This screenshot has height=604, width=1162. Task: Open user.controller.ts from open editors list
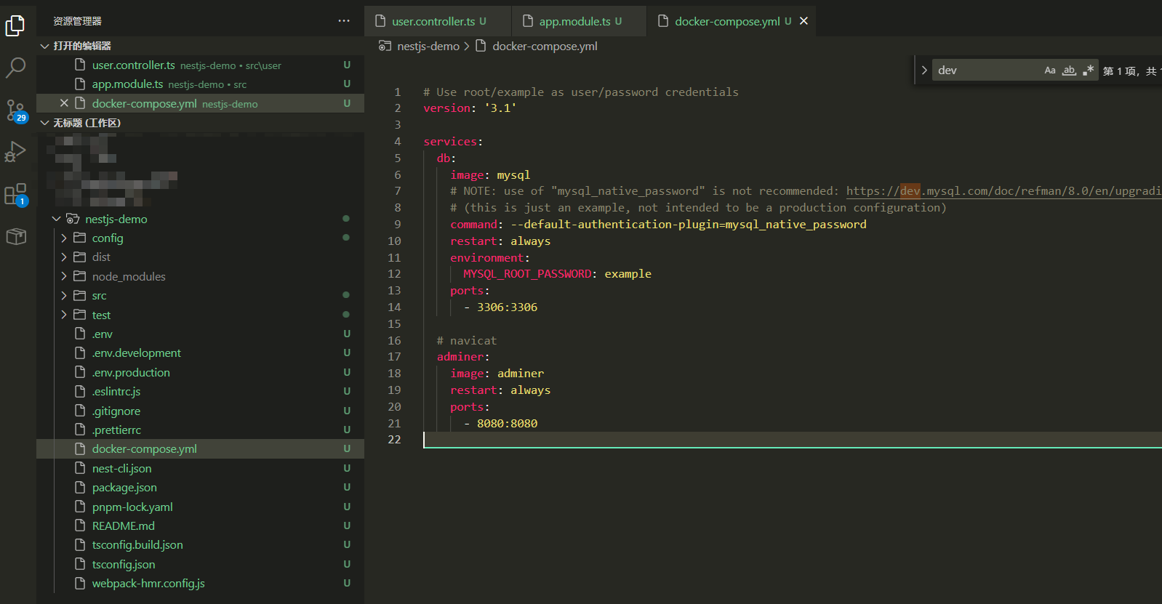point(200,65)
